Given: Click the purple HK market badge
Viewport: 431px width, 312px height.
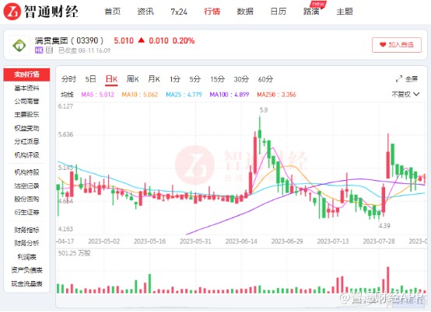Looking at the screenshot, I should coord(39,50).
